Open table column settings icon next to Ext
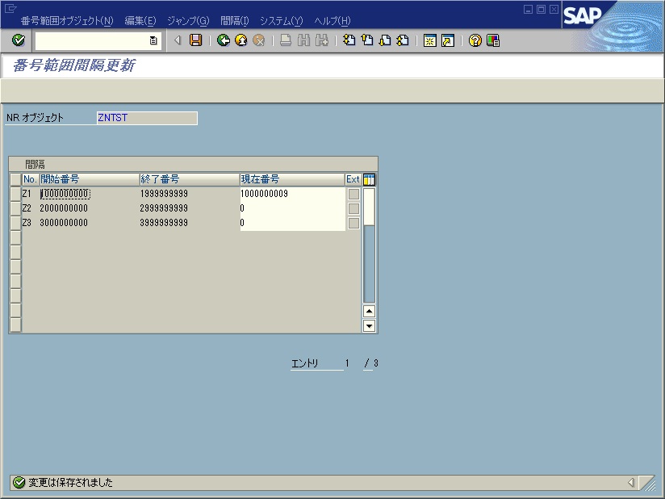The image size is (665, 499). pyautogui.click(x=370, y=179)
